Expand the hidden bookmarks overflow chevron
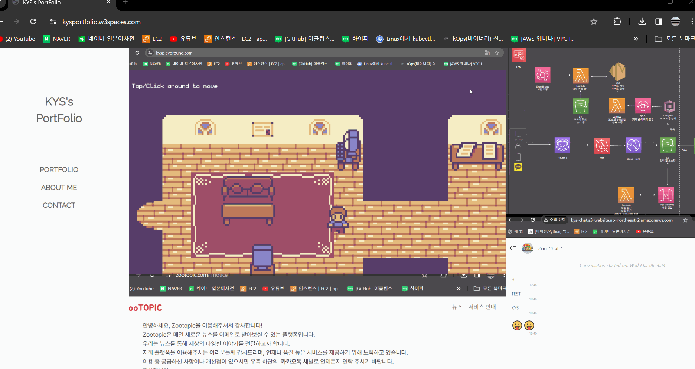 [636, 39]
